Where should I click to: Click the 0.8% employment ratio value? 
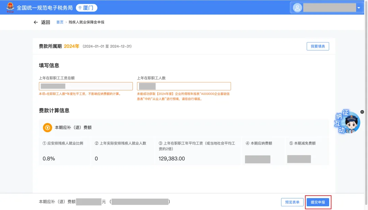(49, 159)
